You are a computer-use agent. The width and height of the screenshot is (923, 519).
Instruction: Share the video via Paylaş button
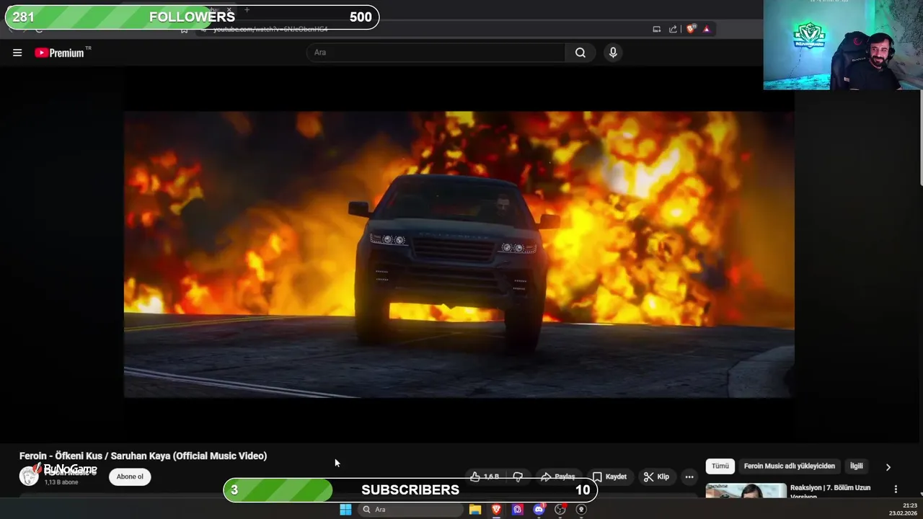[557, 476]
